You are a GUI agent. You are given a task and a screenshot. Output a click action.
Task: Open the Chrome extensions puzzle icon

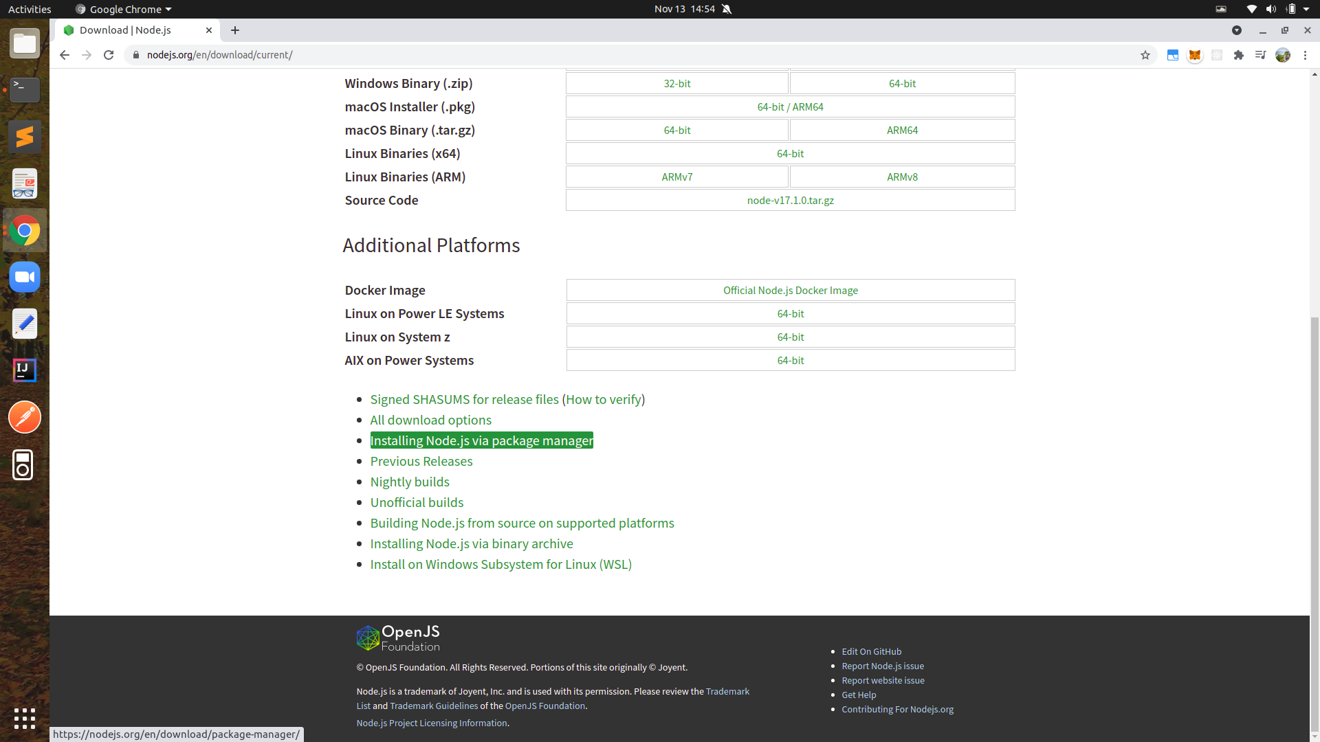pyautogui.click(x=1239, y=55)
